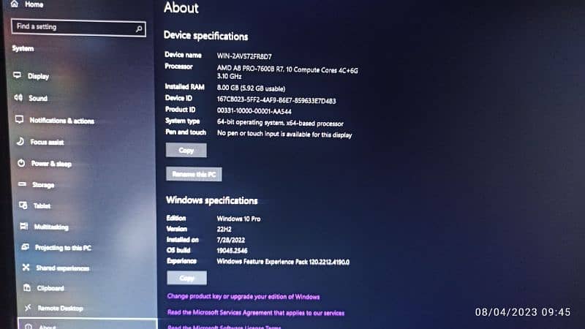Open Change product key or upgrade link
The width and height of the screenshot is (585, 329).
coord(244,297)
